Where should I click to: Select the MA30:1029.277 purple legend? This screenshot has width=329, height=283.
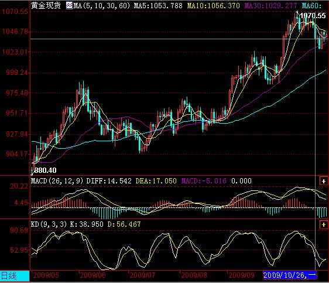(271, 5)
